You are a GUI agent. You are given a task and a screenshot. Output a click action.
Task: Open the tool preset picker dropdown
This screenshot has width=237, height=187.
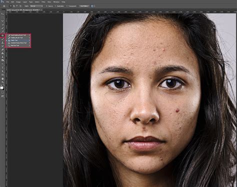pos(7,6)
